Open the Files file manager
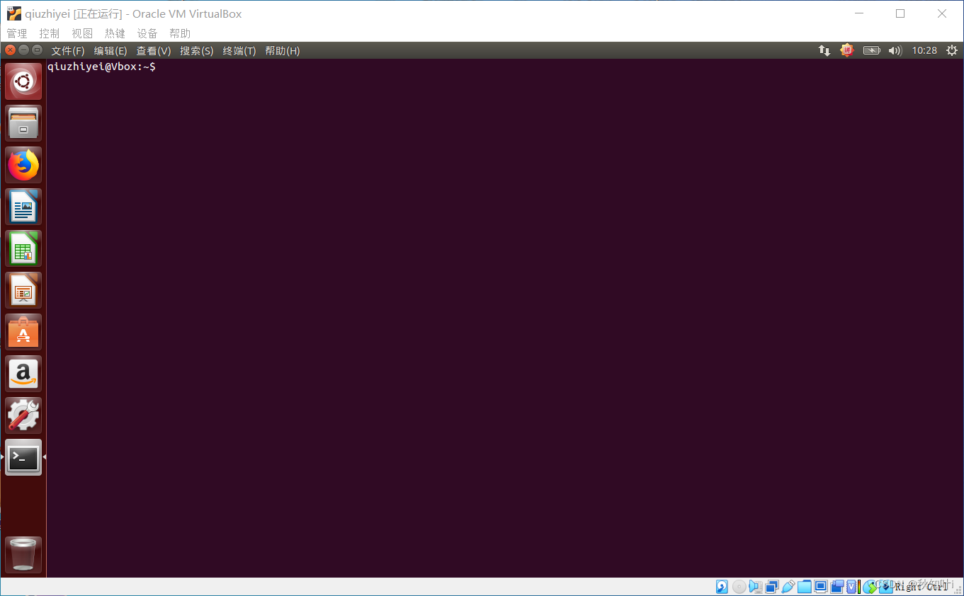 pyautogui.click(x=23, y=122)
